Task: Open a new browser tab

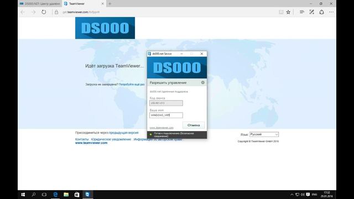Action: click(110, 4)
